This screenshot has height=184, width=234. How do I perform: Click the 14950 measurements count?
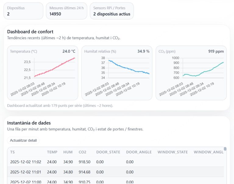55,14
